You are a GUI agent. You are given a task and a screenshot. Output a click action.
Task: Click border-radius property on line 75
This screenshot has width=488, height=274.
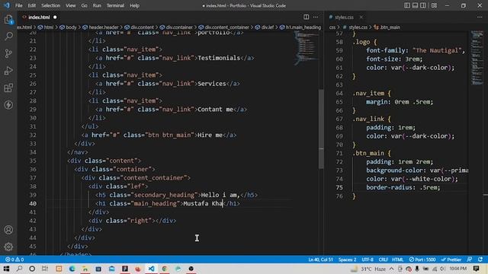point(390,187)
